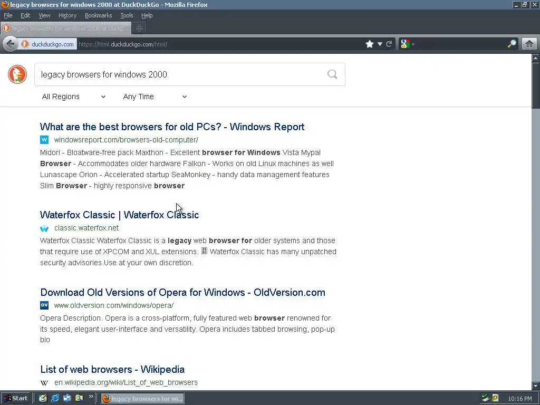The width and height of the screenshot is (540, 405).
Task: Click scrollbar down arrow
Action: [536, 386]
